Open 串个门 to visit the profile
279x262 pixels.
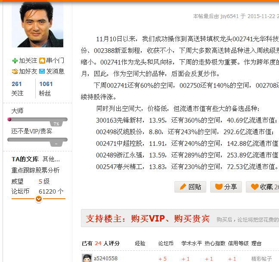pyautogui.click(x=55, y=61)
